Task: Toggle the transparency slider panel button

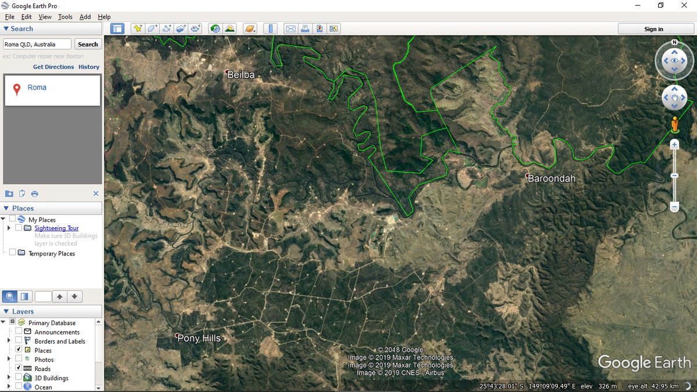Action: click(x=24, y=297)
